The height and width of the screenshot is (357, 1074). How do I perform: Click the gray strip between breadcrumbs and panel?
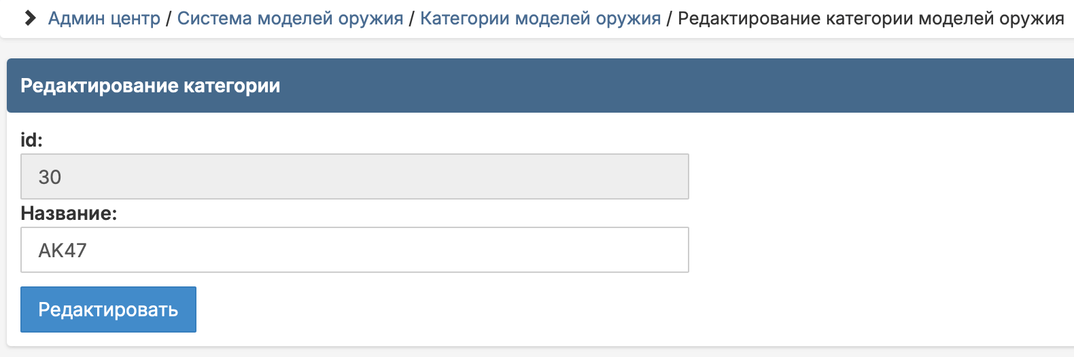pos(537,48)
